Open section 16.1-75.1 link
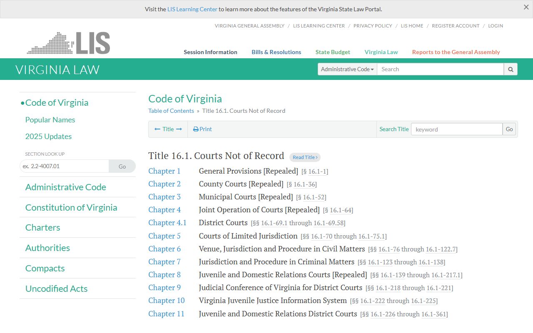Image resolution: width=533 pixels, height=333 pixels. (x=371, y=236)
